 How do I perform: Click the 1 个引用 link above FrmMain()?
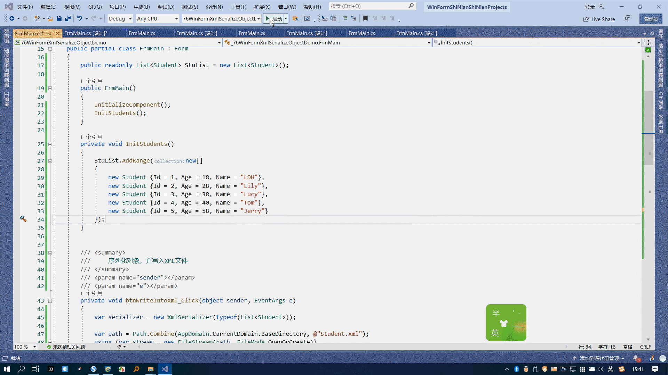(x=91, y=81)
